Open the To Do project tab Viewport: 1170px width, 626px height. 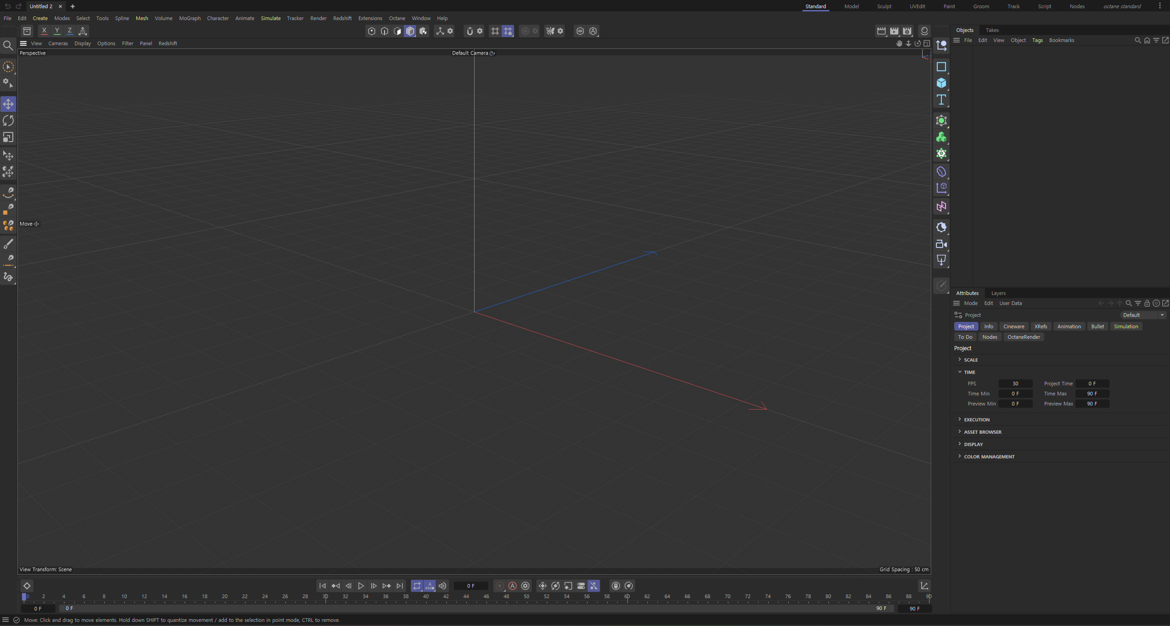click(965, 337)
